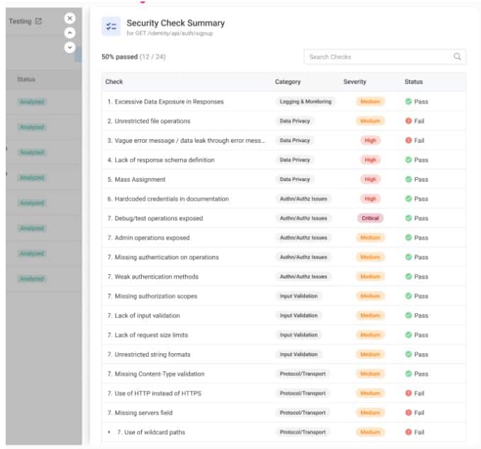Focus the Search Checks input field
This screenshot has height=449, width=481.
click(380, 57)
